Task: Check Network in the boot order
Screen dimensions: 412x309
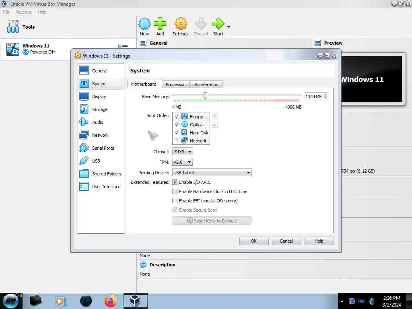Action: pyautogui.click(x=176, y=140)
